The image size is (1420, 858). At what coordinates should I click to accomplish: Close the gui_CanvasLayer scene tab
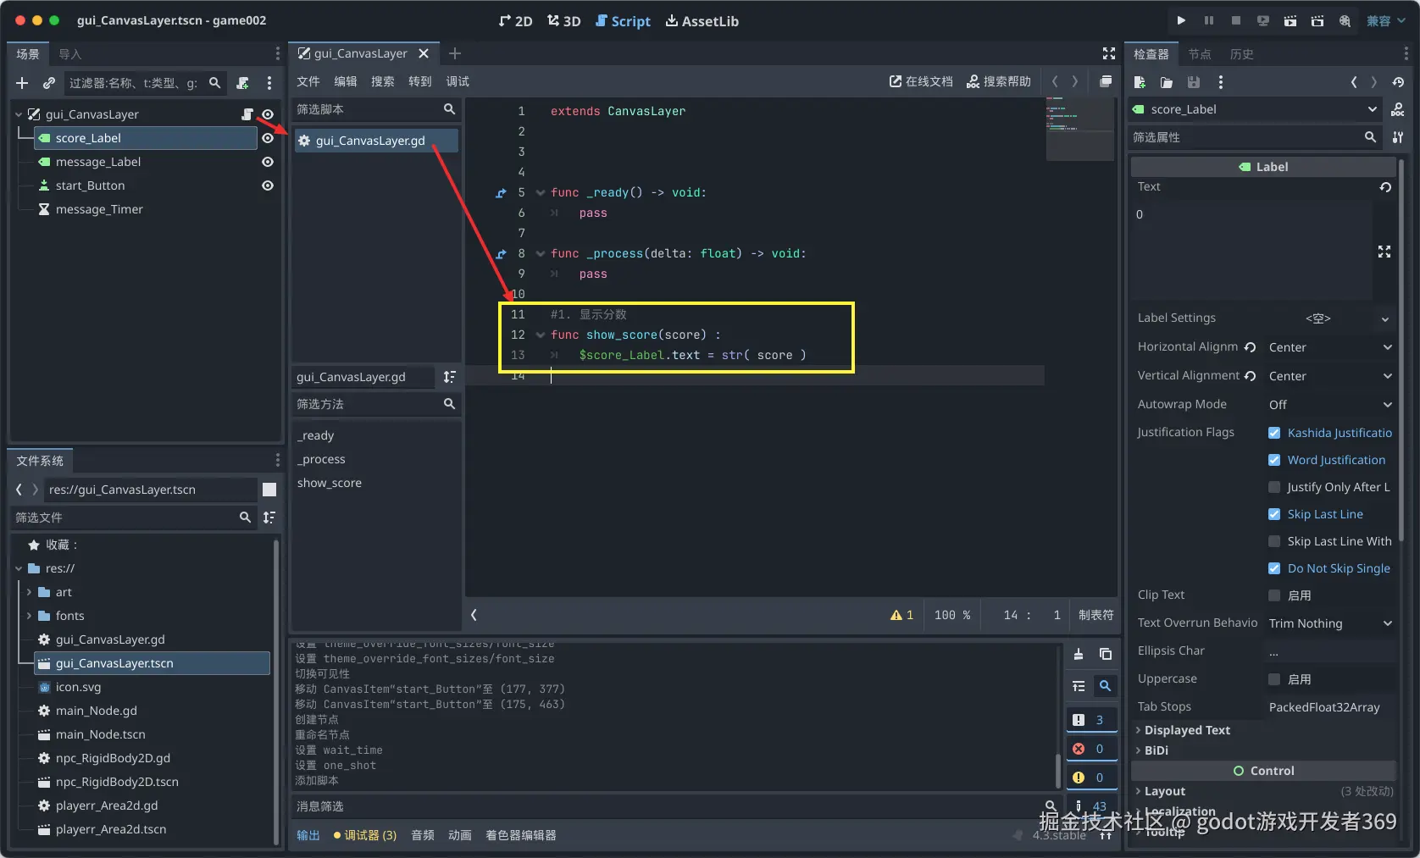(424, 53)
